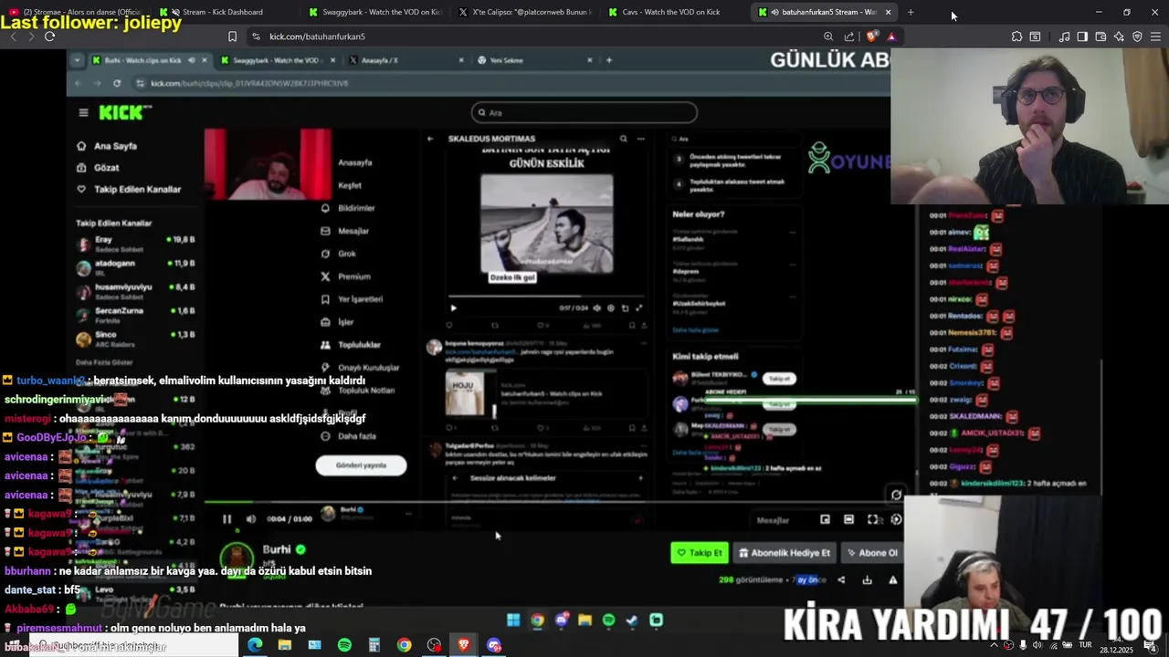The height and width of the screenshot is (657, 1169).
Task: Expand Daha Fazla Göster in followed channels
Action: (x=103, y=362)
